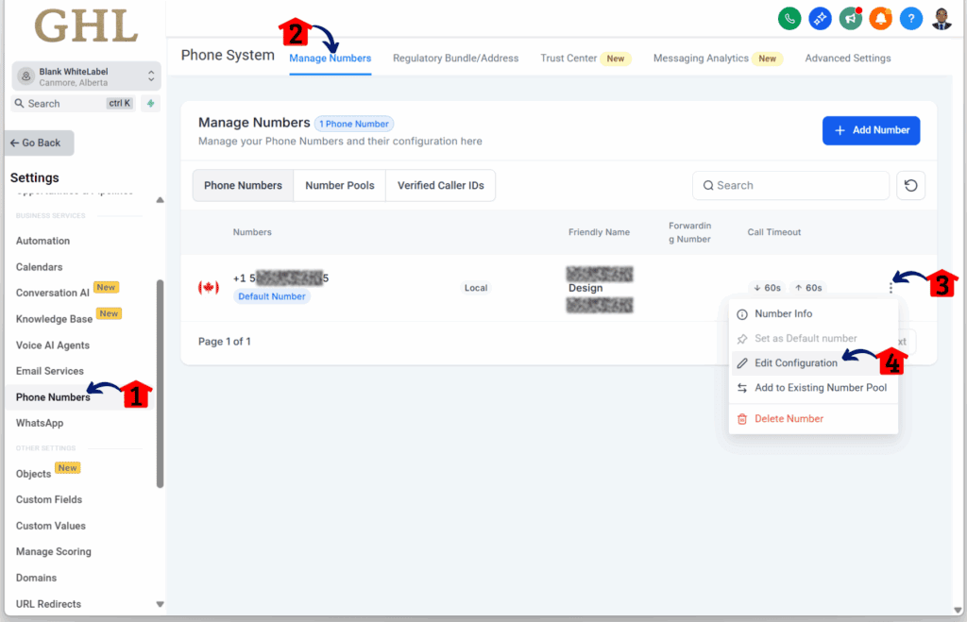The height and width of the screenshot is (622, 967).
Task: Click the sidebar Search field
Action: tap(74, 104)
